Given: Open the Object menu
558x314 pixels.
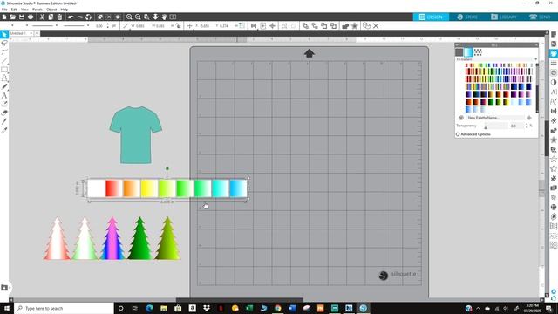Looking at the screenshot, I should 51,10.
